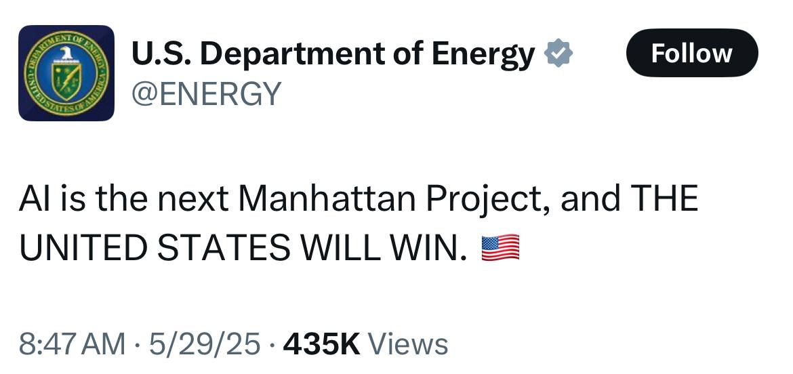Open the Department of Energy seal avatar
This screenshot has height=374, width=793.
click(66, 73)
